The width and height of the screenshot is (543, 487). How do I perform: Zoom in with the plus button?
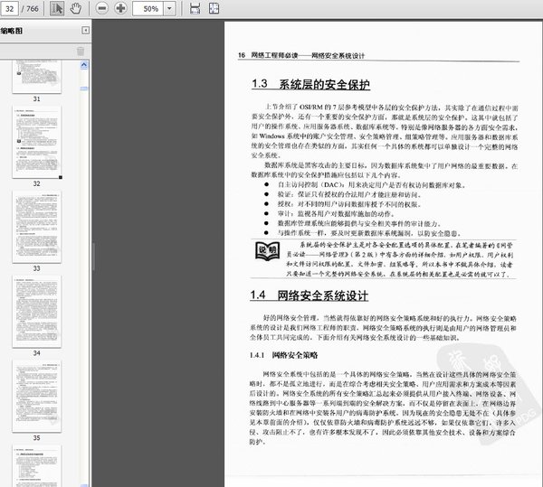pos(120,8)
